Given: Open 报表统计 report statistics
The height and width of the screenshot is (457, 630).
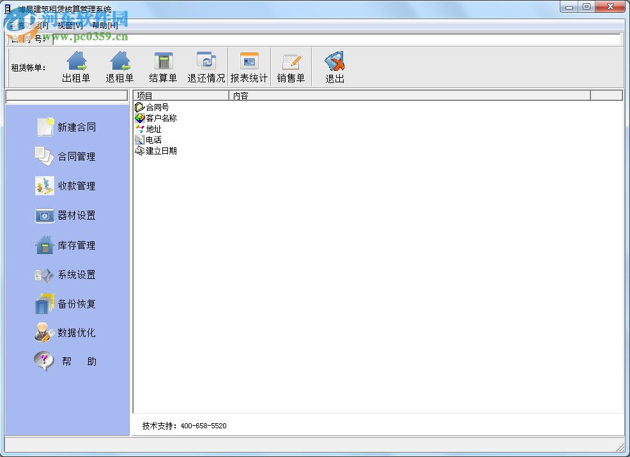Looking at the screenshot, I should (249, 66).
